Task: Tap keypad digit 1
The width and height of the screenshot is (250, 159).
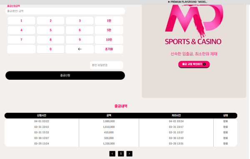Action: click(21, 21)
